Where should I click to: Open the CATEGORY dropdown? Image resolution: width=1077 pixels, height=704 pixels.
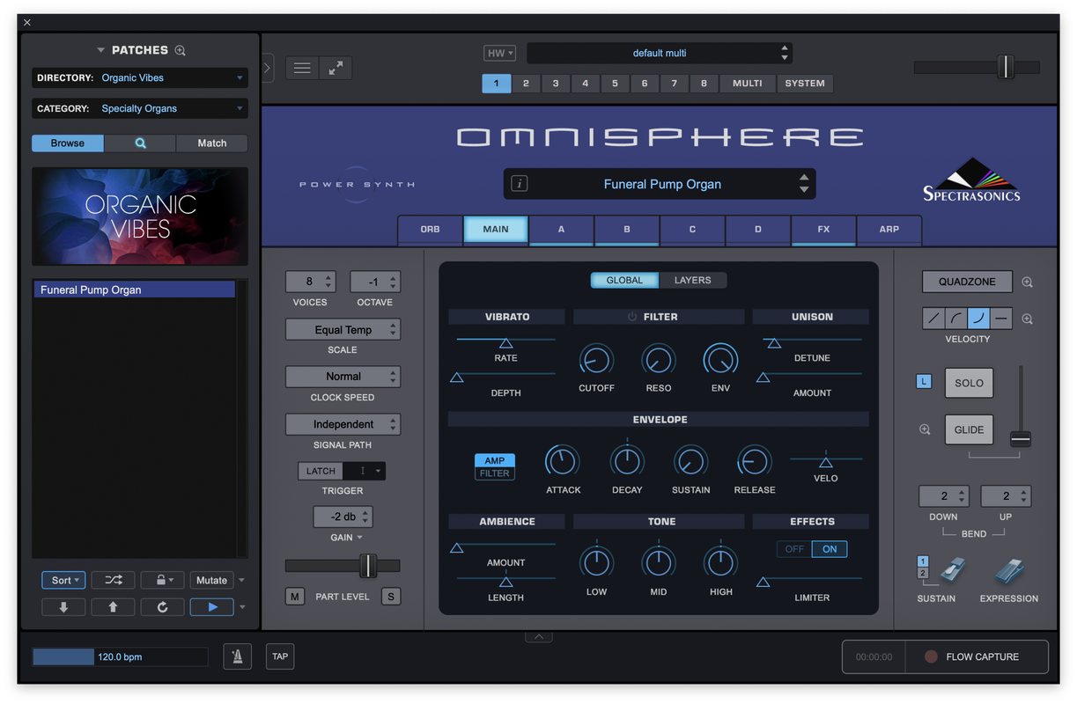point(140,108)
